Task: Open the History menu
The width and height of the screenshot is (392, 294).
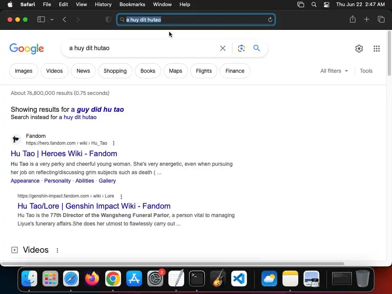Action: click(103, 5)
